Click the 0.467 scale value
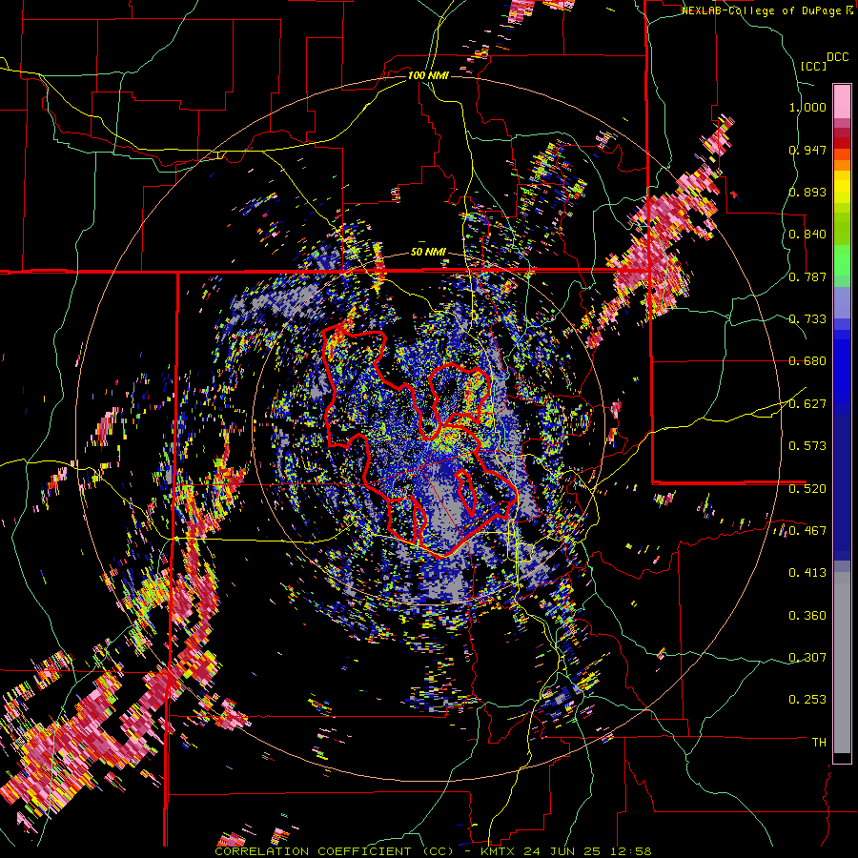This screenshot has width=858, height=858. click(807, 530)
